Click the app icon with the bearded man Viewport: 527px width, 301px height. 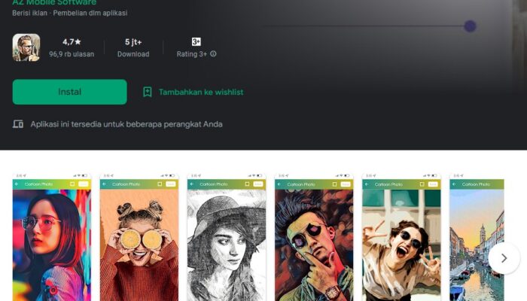pos(26,47)
